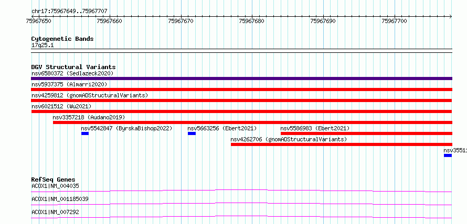Image resolution: width=467 pixels, height=224 pixels.
Task: Click the small blue nsv5542847 variant bar
Action: coord(85,133)
